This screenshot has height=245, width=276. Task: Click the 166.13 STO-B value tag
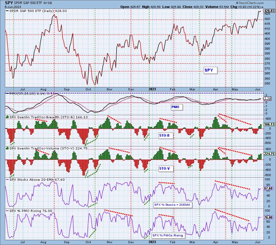point(269,124)
